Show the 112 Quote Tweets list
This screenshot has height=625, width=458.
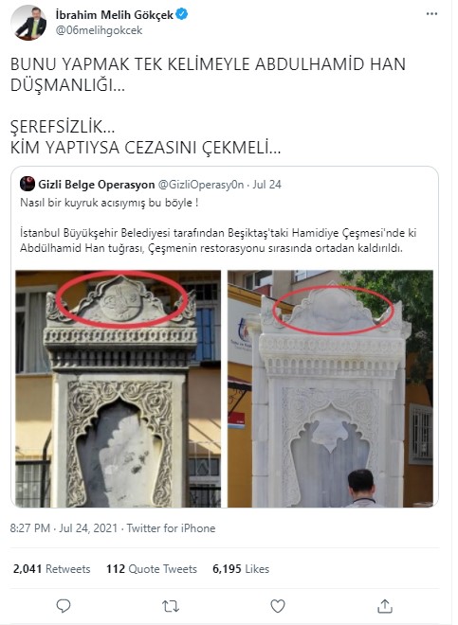pos(152,569)
